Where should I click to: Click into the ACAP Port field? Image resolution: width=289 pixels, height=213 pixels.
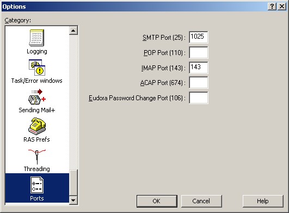[x=199, y=83]
